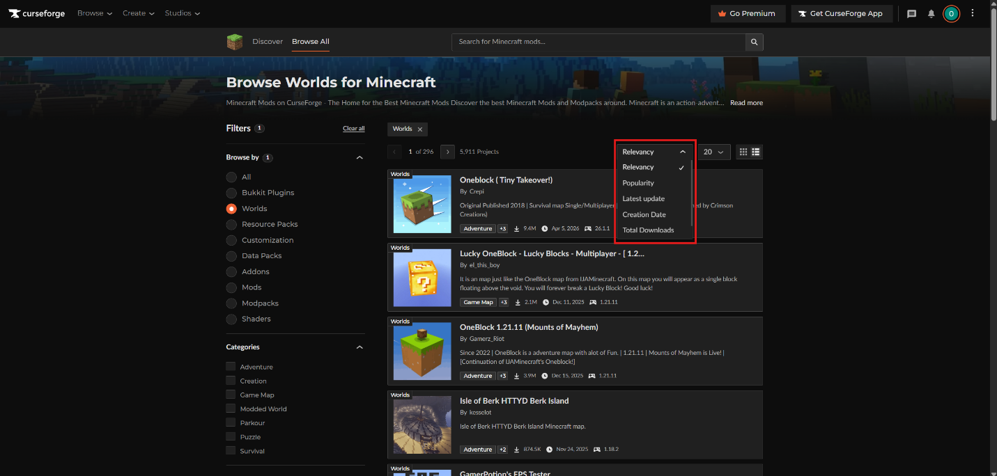
Task: Click the Minecraft grass block game icon
Action: [235, 42]
